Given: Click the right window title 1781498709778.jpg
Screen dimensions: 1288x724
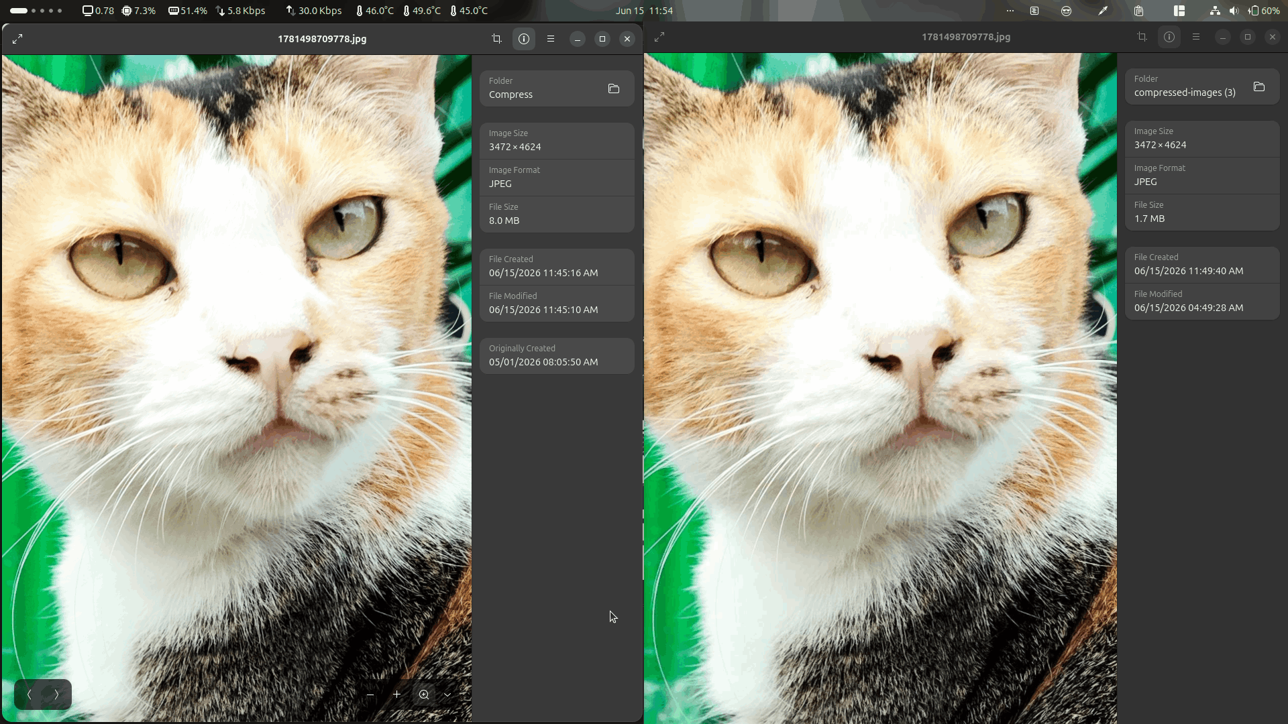Looking at the screenshot, I should 966,37.
